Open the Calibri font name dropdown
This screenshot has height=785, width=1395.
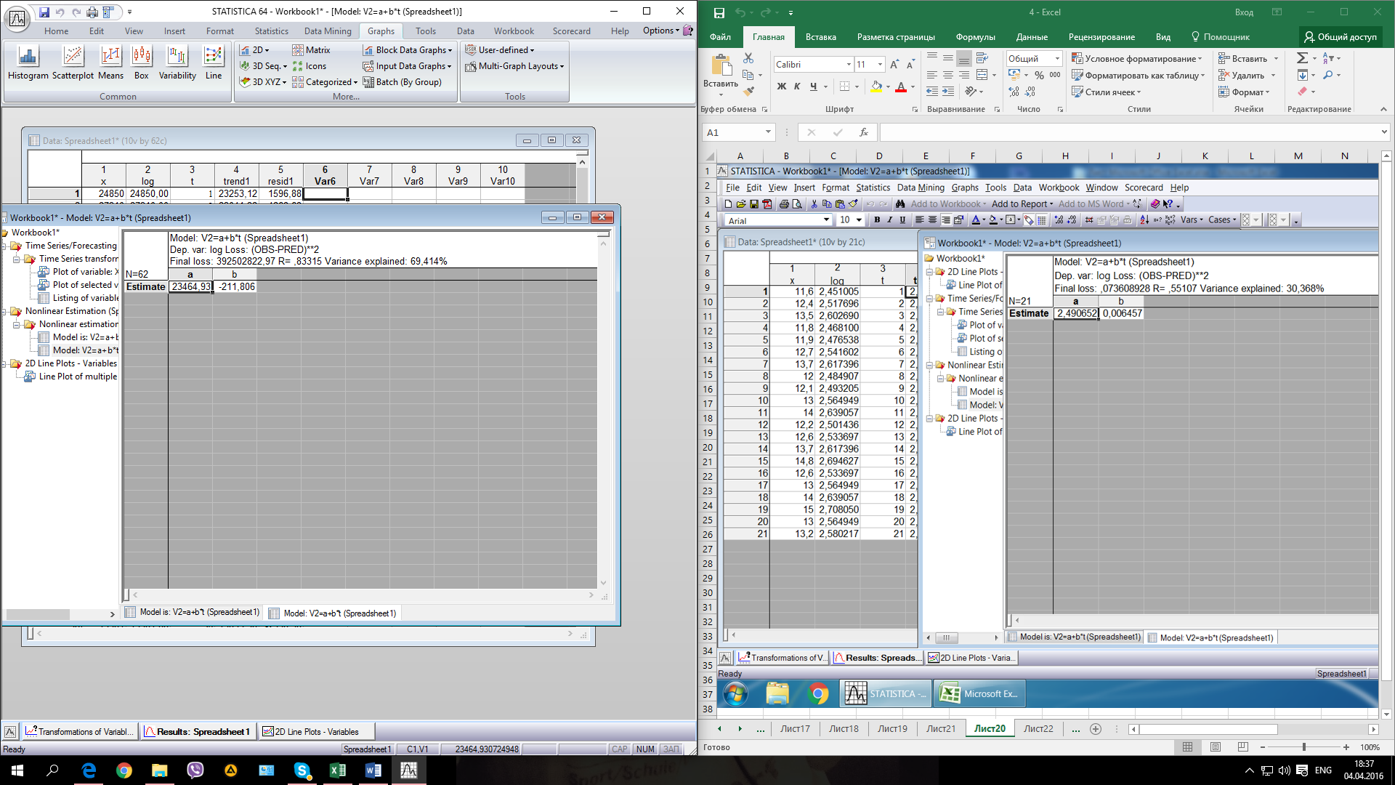pos(848,65)
